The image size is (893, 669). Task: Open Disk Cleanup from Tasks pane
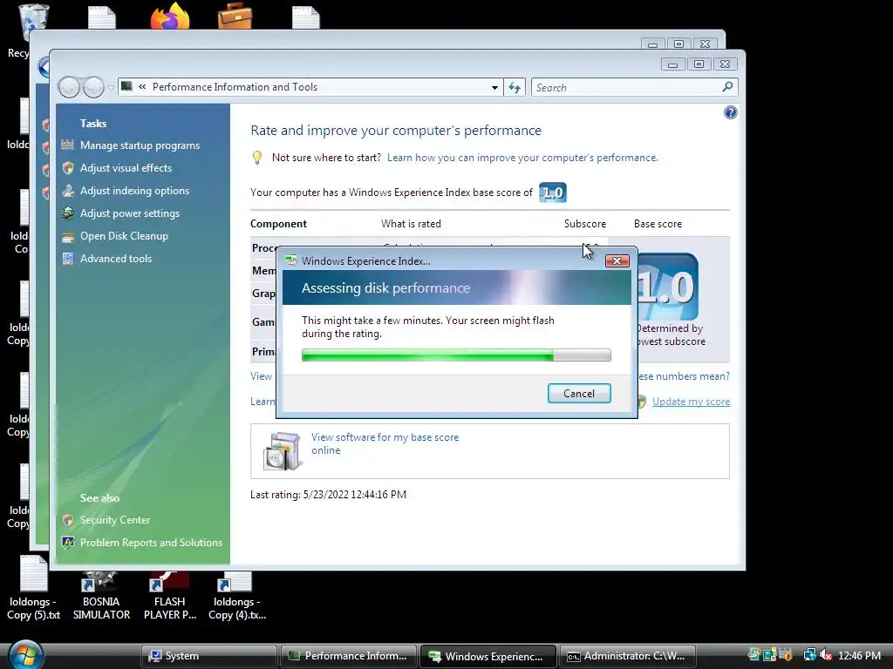124,235
